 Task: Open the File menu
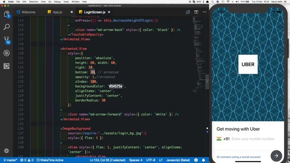tap(18, 1)
